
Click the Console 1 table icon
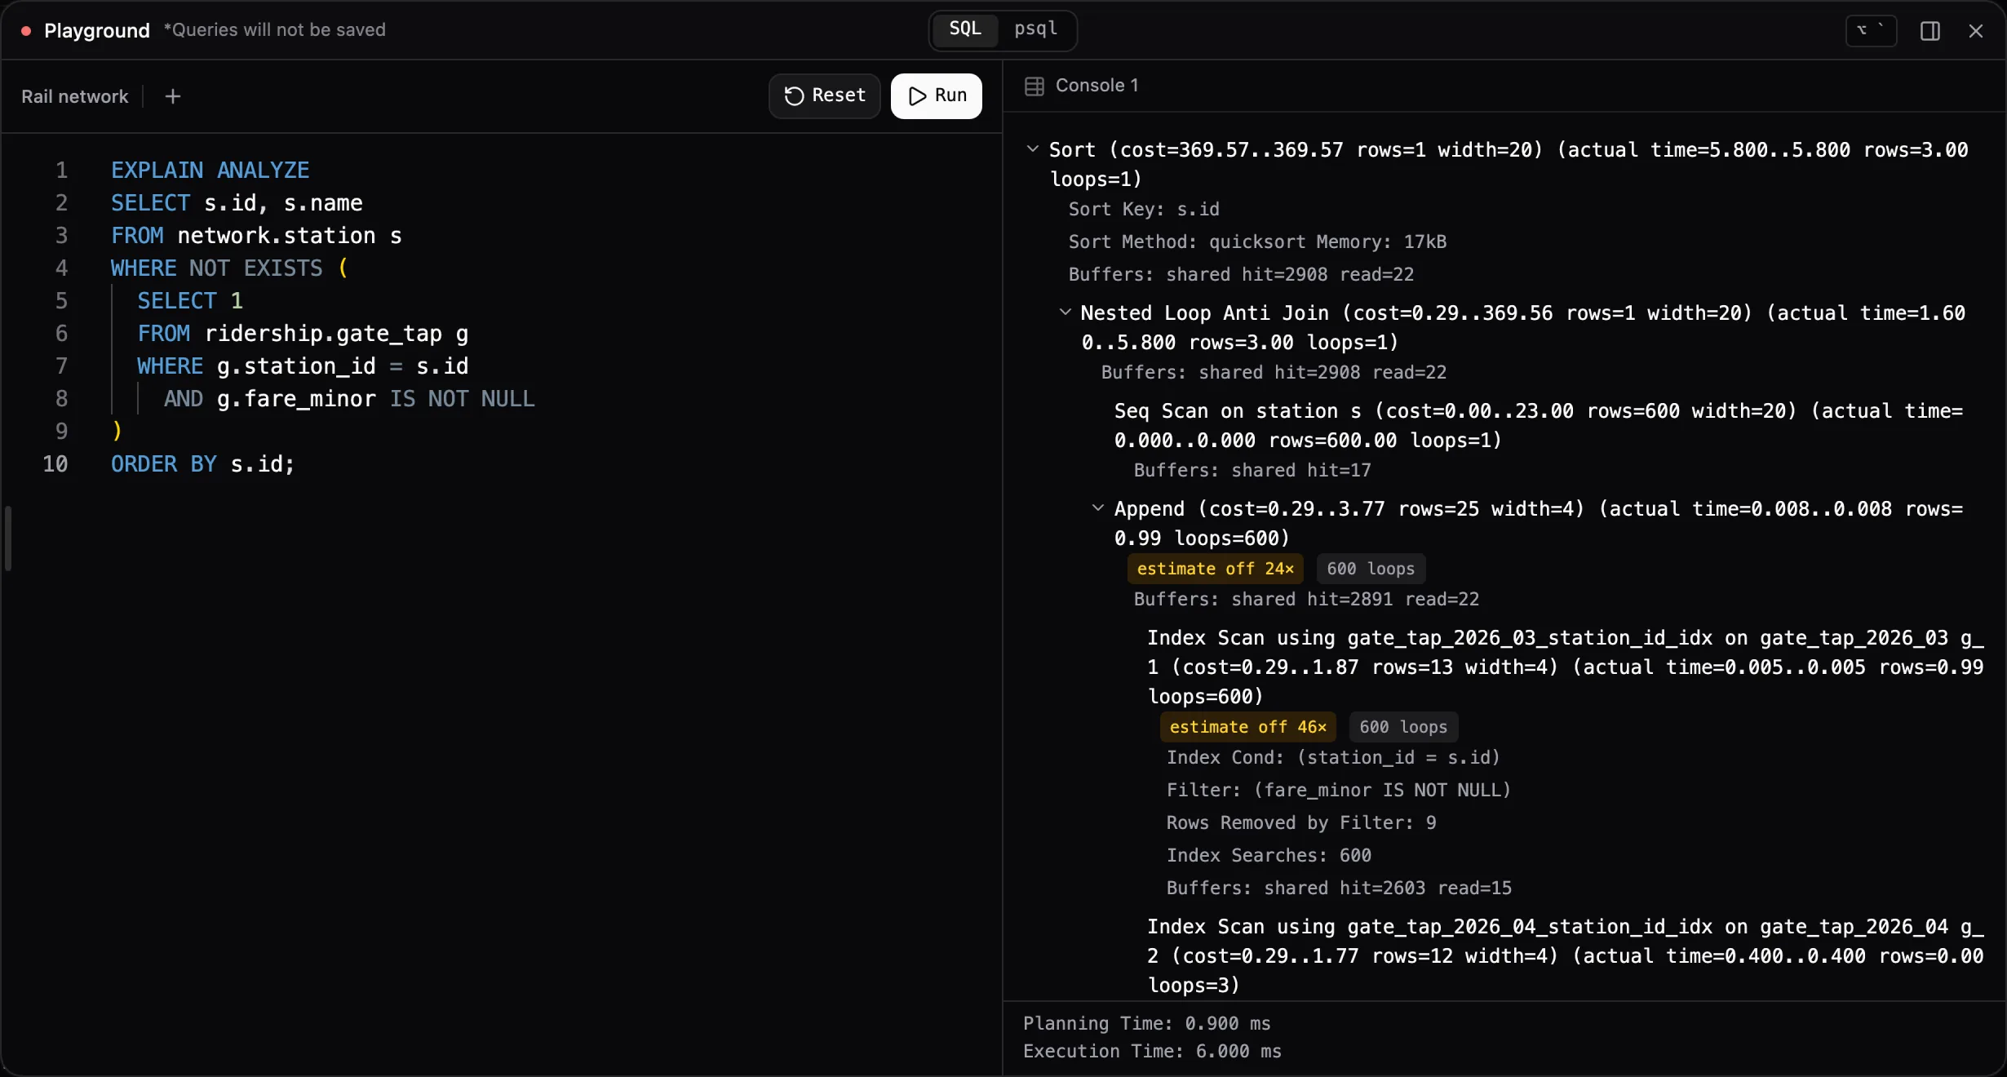click(x=1035, y=86)
